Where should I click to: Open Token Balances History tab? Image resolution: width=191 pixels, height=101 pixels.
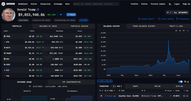(x=144, y=26)
